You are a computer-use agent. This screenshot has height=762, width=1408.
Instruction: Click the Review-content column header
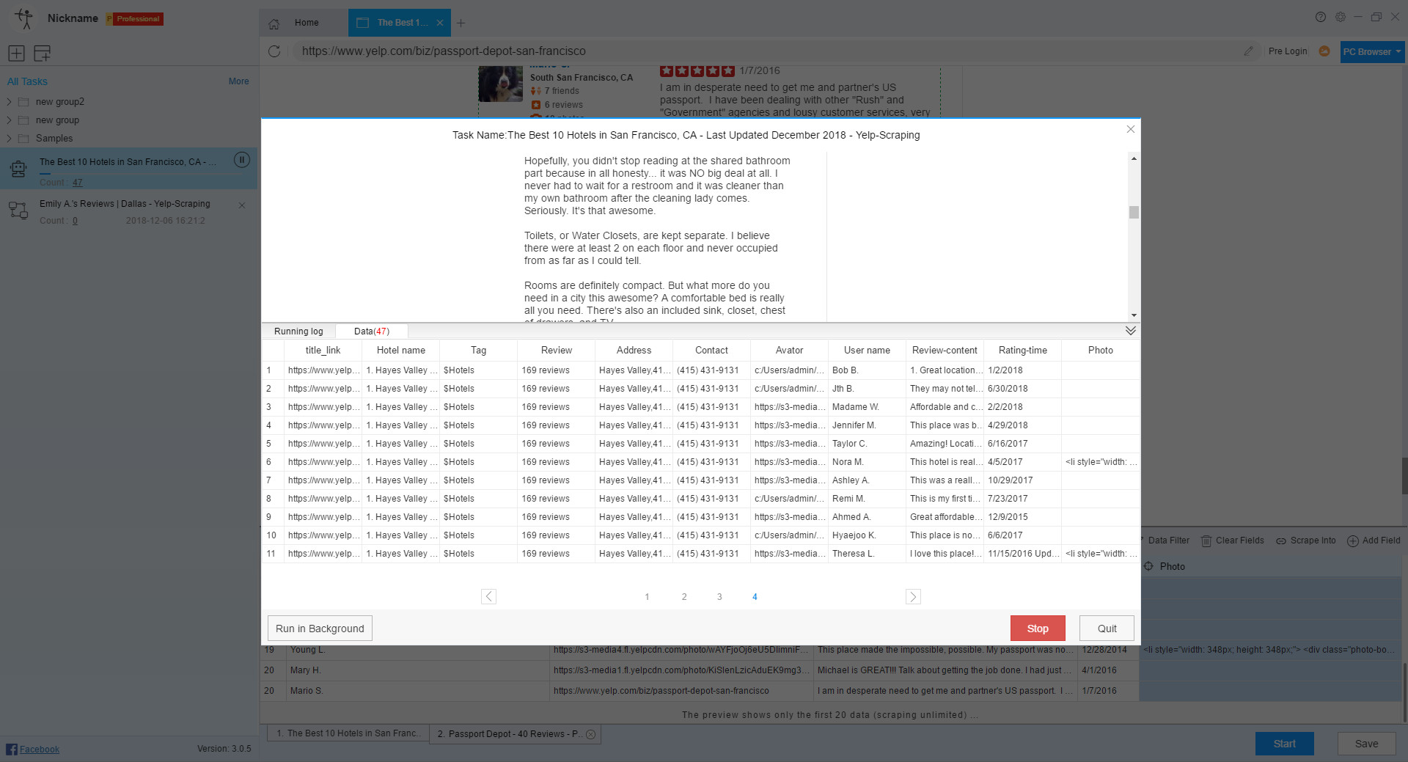[x=945, y=351]
